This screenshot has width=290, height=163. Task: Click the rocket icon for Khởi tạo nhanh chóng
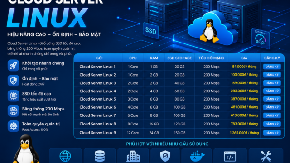(13, 65)
